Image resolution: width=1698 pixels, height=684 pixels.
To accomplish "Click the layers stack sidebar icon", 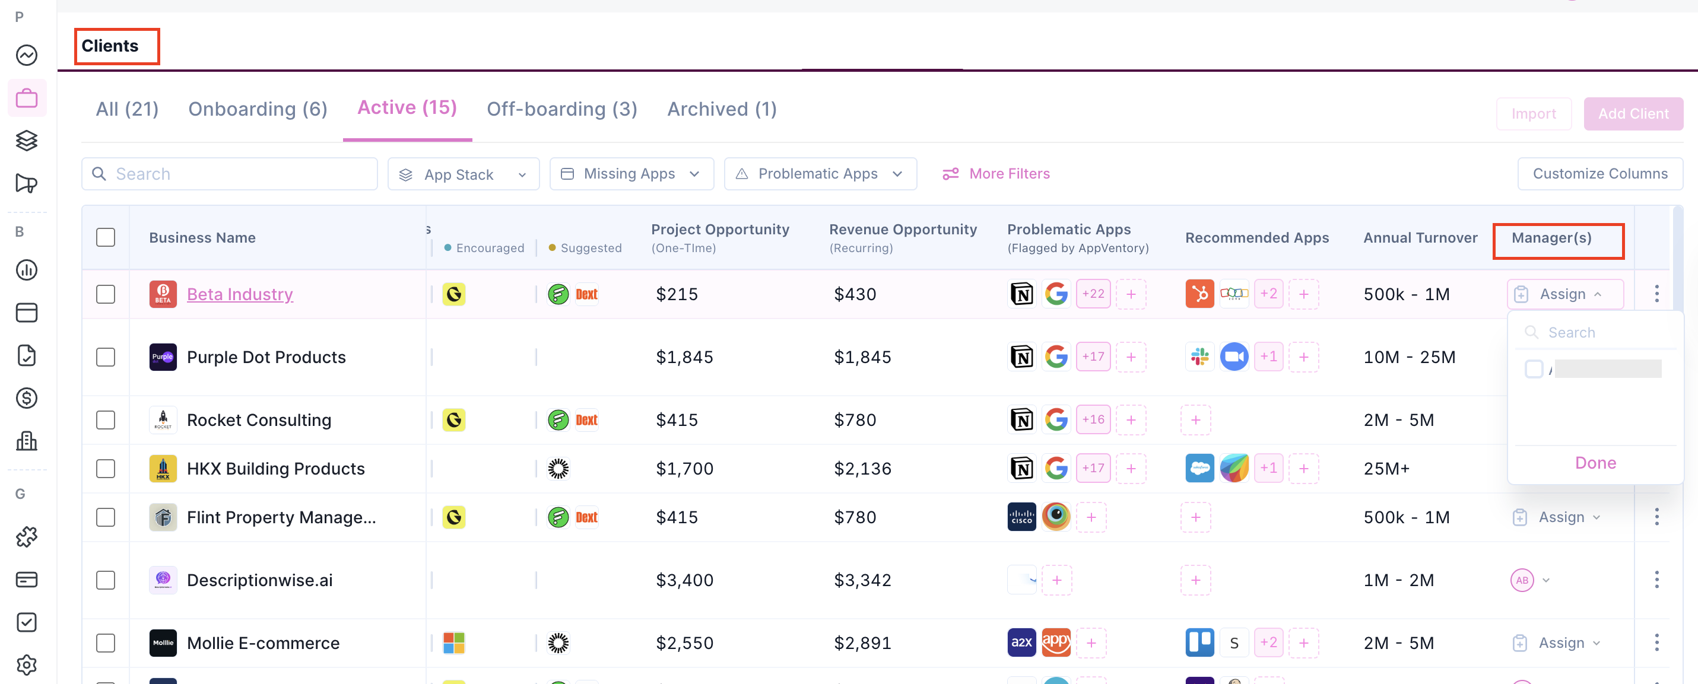I will [26, 141].
